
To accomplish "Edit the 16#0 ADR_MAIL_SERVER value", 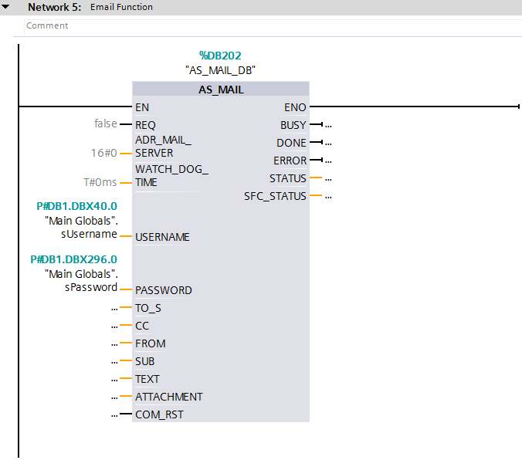I will point(103,153).
